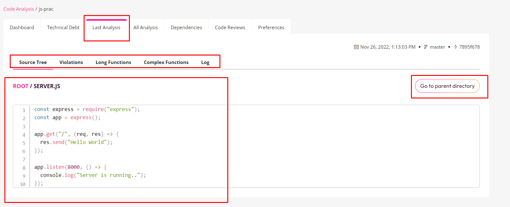
Task: Click the app.get route code line
Action: click(x=77, y=134)
